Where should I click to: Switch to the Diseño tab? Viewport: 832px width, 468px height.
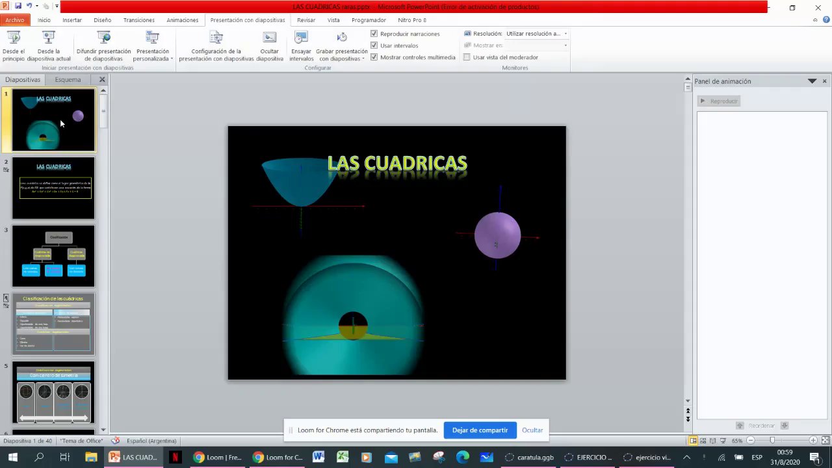click(x=102, y=20)
